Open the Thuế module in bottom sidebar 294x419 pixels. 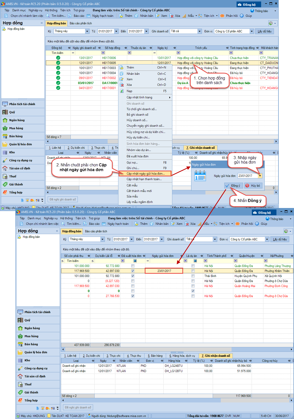pos(28,384)
